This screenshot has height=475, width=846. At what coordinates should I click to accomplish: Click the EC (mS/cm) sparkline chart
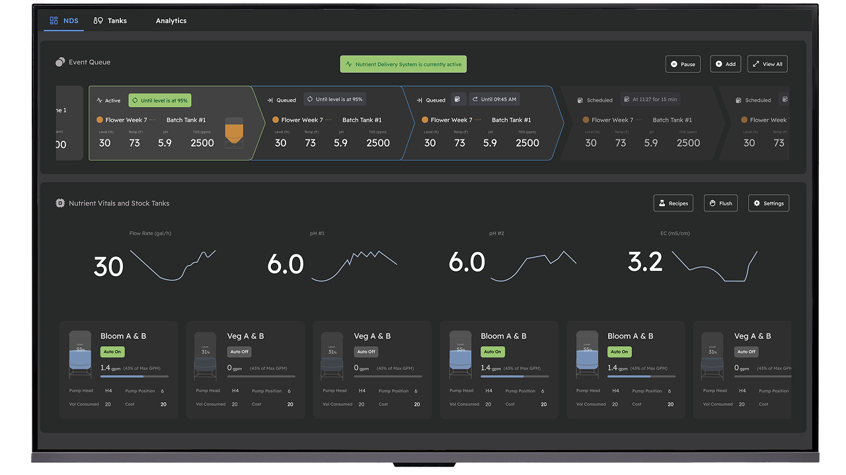tap(714, 266)
